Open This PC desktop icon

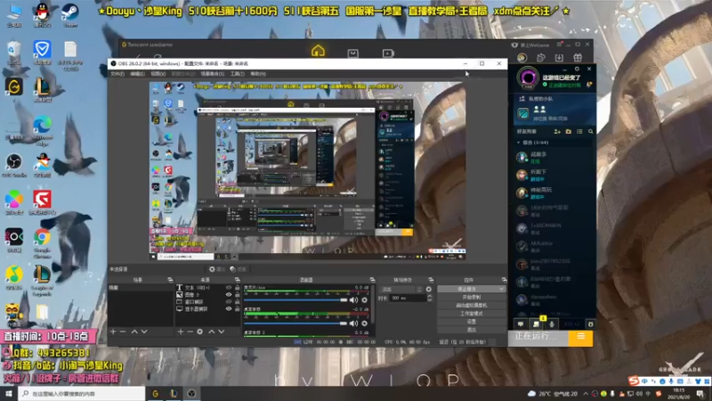click(14, 14)
